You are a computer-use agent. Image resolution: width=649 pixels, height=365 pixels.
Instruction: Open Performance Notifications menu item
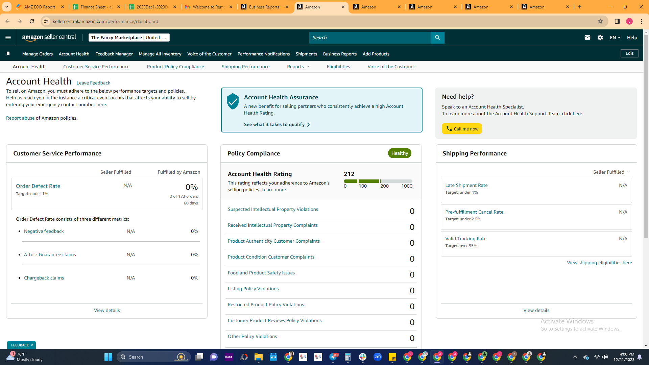click(x=264, y=54)
